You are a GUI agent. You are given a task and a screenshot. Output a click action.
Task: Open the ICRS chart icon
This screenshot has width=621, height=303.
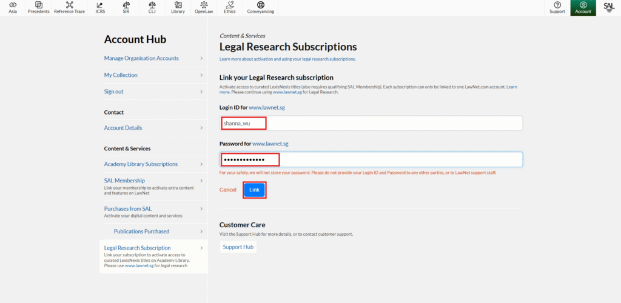(x=100, y=5)
